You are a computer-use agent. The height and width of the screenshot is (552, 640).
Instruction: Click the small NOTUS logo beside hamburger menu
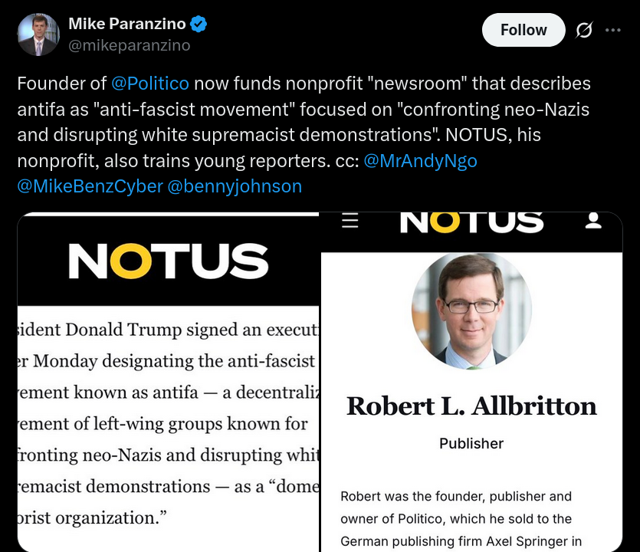471,221
